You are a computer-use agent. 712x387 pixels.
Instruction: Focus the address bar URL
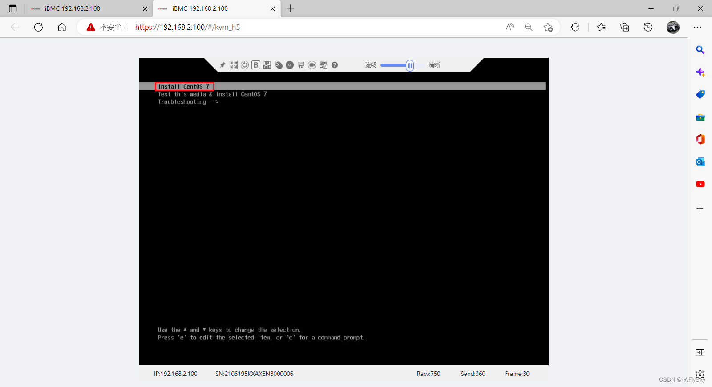pyautogui.click(x=187, y=27)
